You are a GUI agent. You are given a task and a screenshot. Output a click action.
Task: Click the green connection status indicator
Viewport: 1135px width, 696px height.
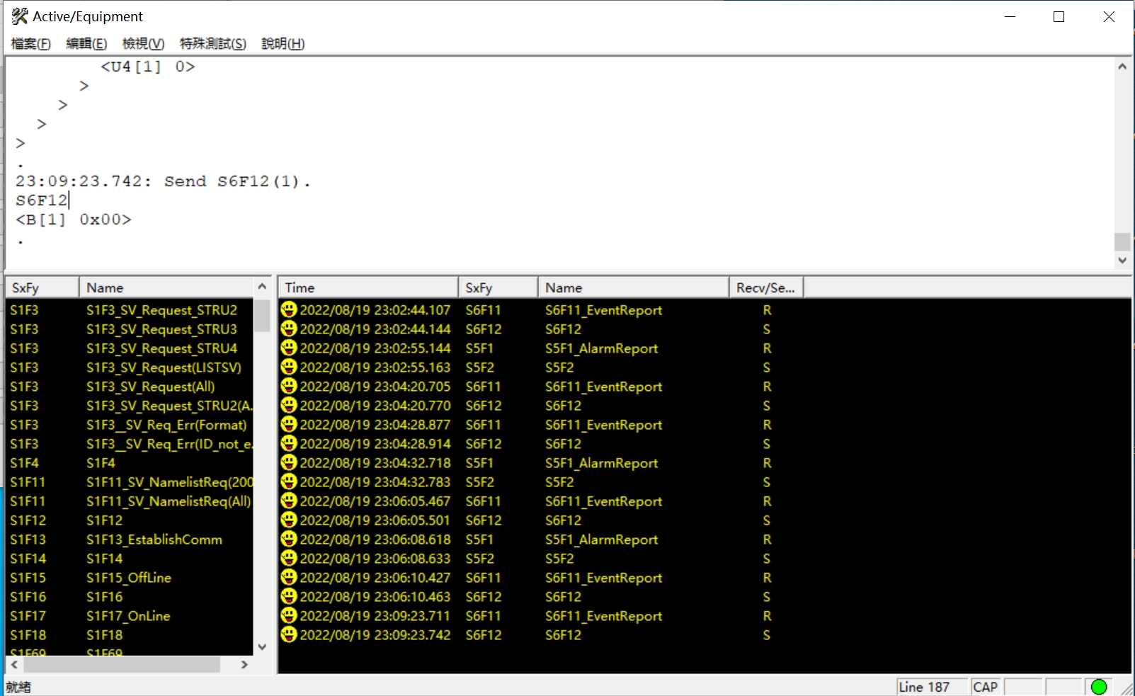click(x=1099, y=687)
